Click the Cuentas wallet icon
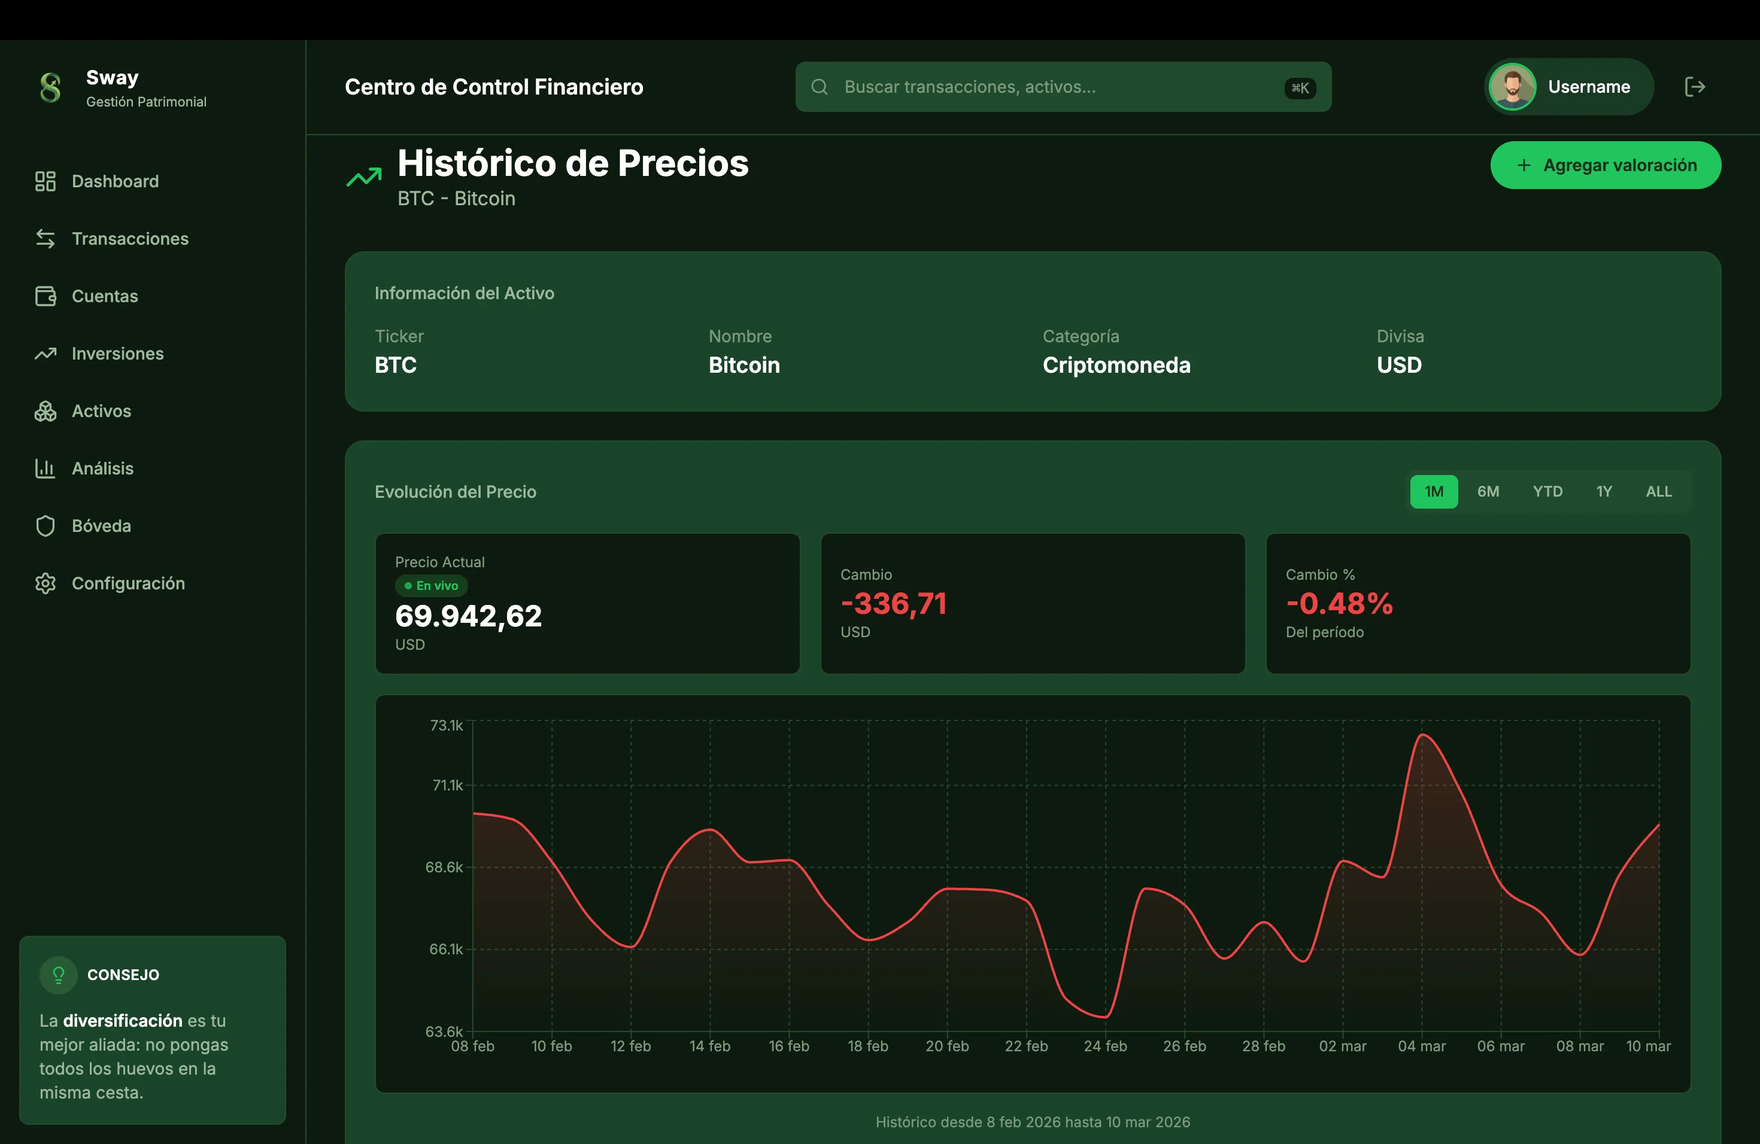This screenshot has height=1144, width=1760. [45, 296]
